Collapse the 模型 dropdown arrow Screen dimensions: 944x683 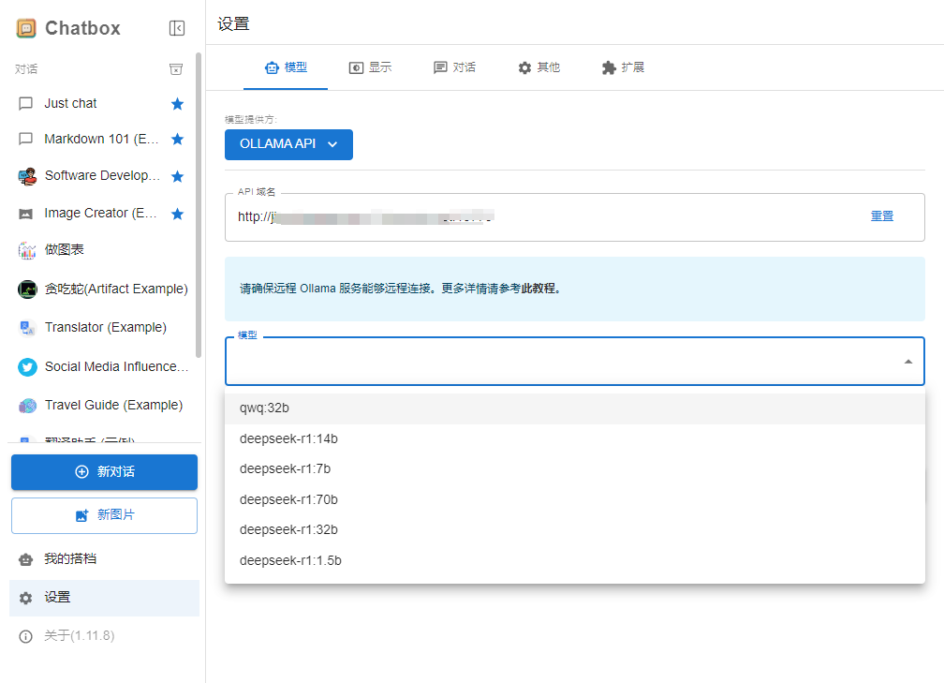tap(907, 362)
